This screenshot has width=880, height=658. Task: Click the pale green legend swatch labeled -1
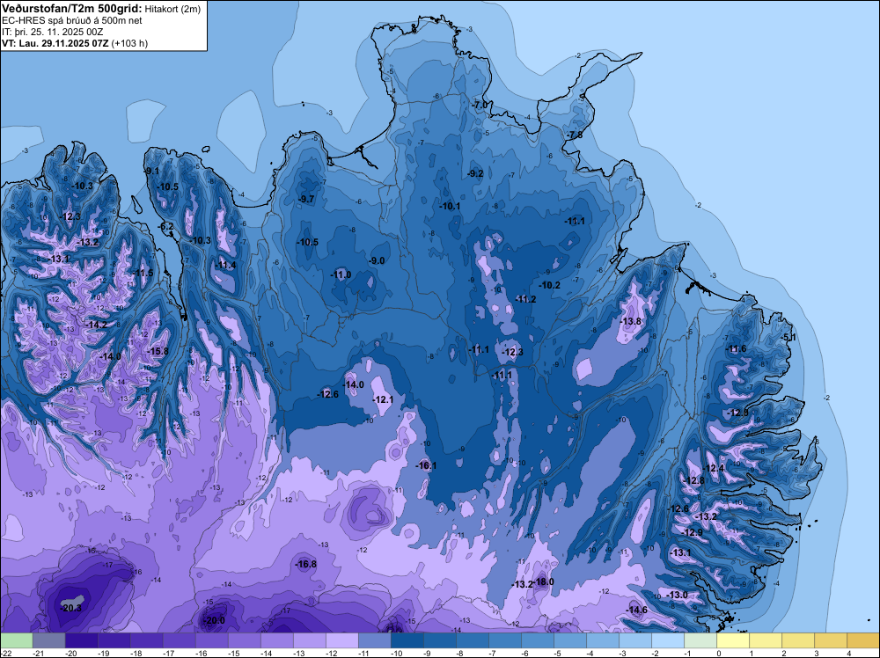click(700, 640)
